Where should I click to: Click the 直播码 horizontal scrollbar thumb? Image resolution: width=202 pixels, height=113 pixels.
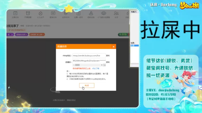pos(78,65)
